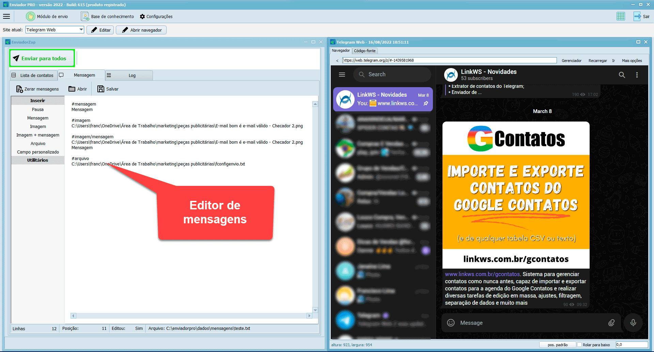Click Abrir folder button in message editor
The width and height of the screenshot is (654, 352).
78,89
